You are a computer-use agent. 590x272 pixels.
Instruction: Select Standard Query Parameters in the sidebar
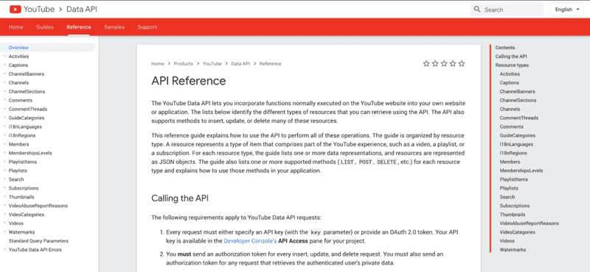[38, 241]
